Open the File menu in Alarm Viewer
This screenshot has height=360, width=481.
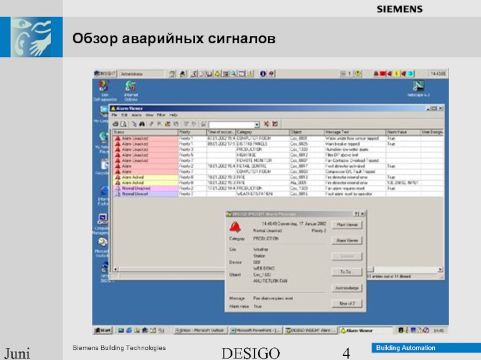click(x=114, y=115)
